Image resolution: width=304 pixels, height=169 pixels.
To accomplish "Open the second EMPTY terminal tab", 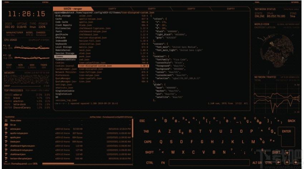I will tap(152, 8).
